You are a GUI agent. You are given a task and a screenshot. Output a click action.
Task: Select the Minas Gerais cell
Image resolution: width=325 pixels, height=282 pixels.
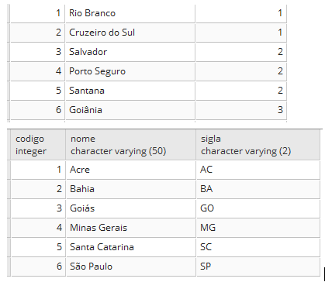point(131,228)
